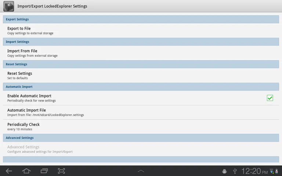
Task: Uncheck Enable Automatic Import checkbox
Action: pyautogui.click(x=270, y=98)
